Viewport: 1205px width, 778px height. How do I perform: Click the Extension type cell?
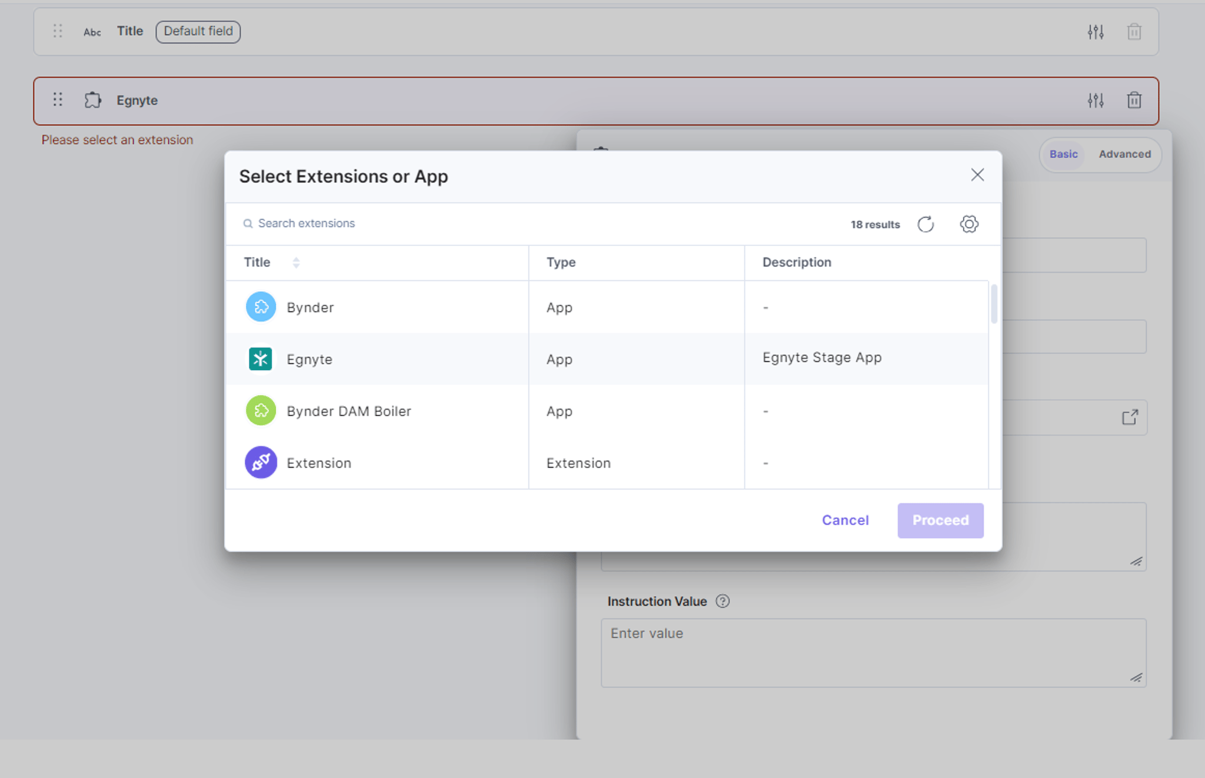pyautogui.click(x=578, y=463)
